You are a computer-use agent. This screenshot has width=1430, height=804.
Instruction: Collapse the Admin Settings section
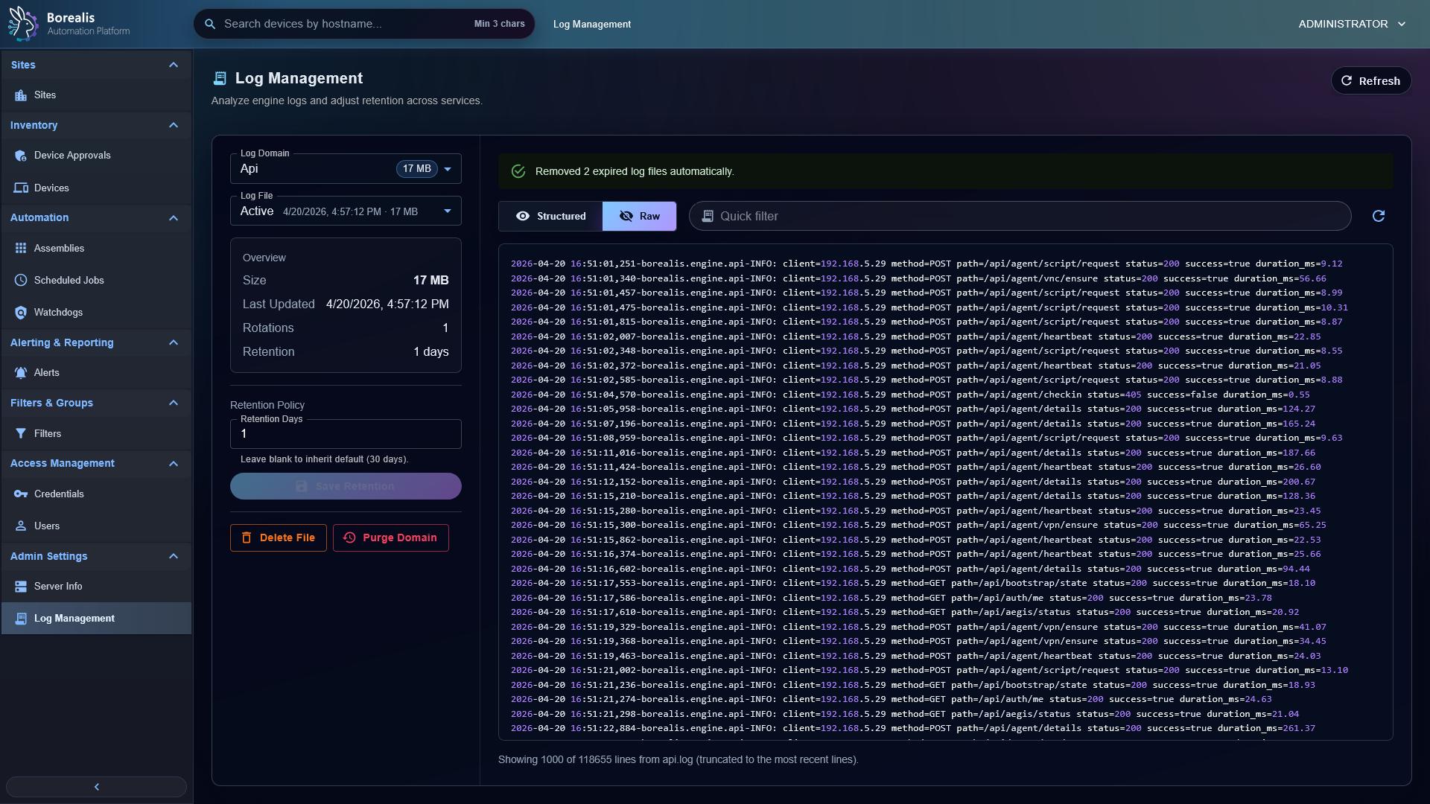click(174, 556)
